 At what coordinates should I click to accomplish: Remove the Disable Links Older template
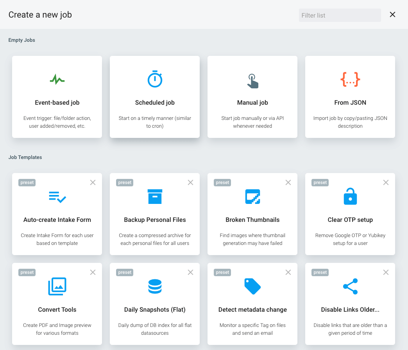[x=386, y=272]
